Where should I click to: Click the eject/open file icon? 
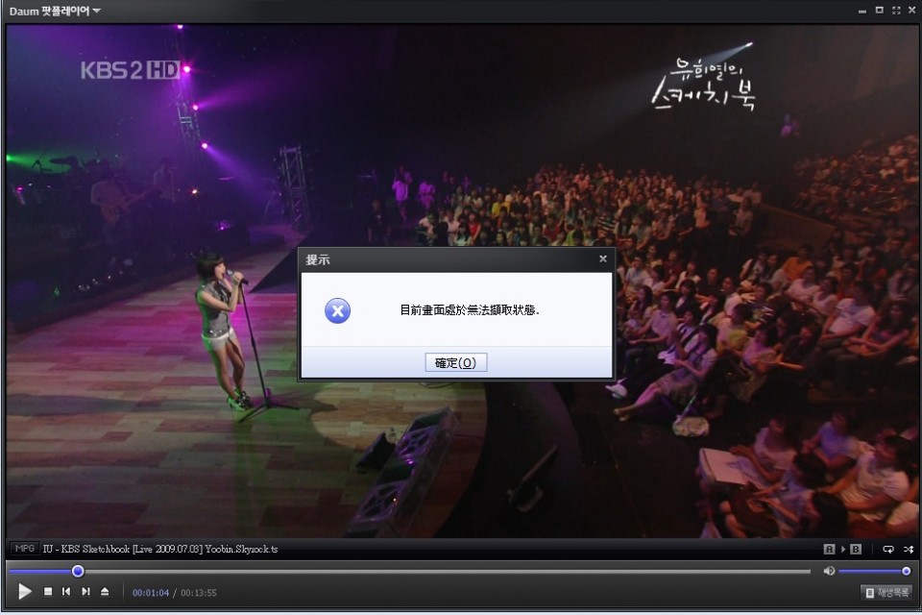(x=105, y=592)
